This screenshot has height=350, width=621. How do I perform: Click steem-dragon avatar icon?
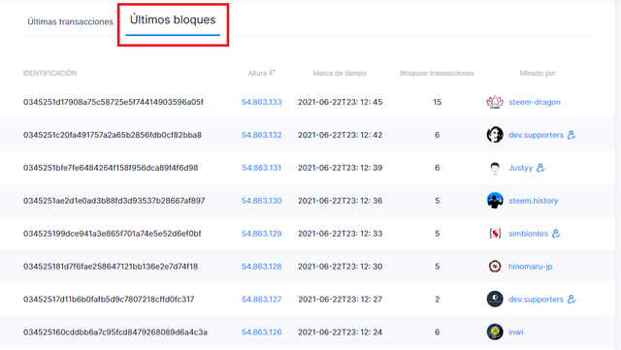[x=495, y=102]
